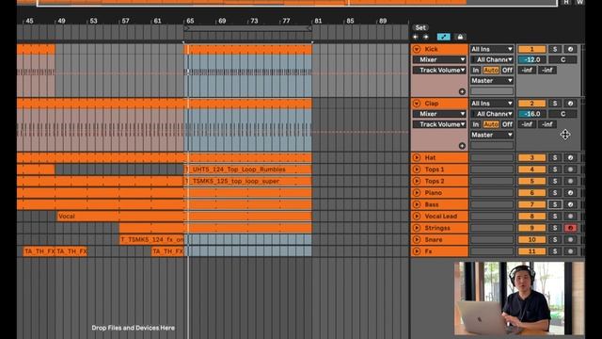
Task: Unfold the Piano track
Action: click(417, 192)
